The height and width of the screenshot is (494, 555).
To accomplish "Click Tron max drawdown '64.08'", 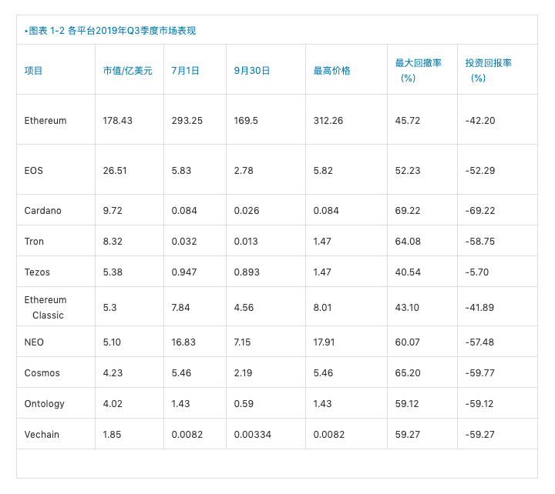I will [x=408, y=242].
